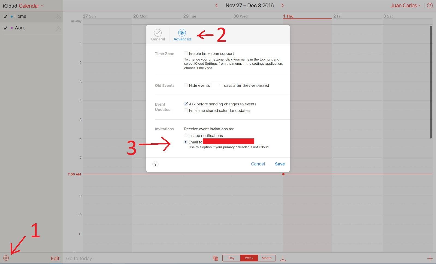Select the Home calendar name
This screenshot has width=436, height=264.
[20, 16]
